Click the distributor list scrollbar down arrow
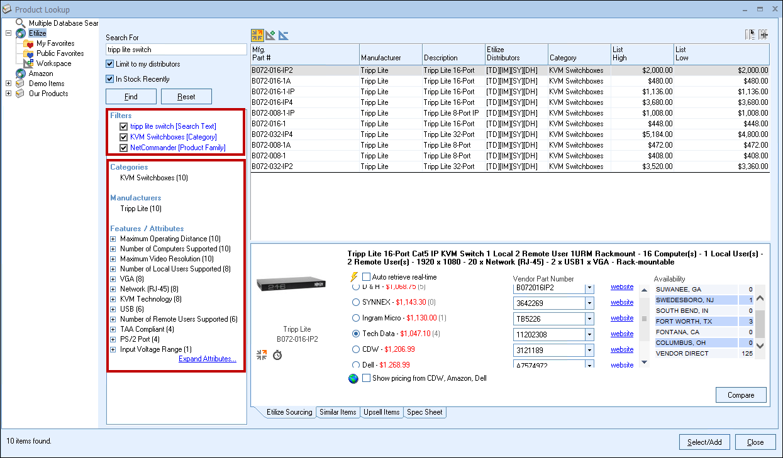The height and width of the screenshot is (458, 783). point(644,362)
